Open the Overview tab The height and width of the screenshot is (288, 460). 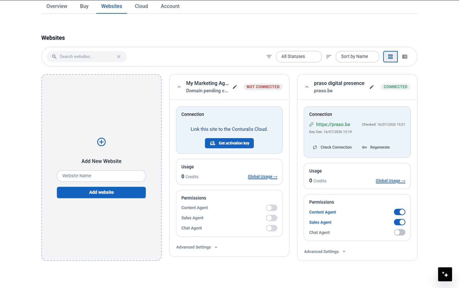(x=57, y=6)
